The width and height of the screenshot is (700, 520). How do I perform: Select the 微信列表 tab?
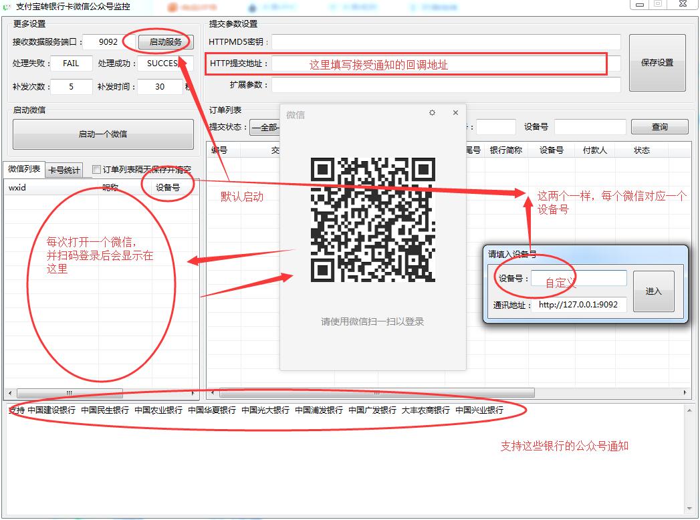click(x=24, y=169)
